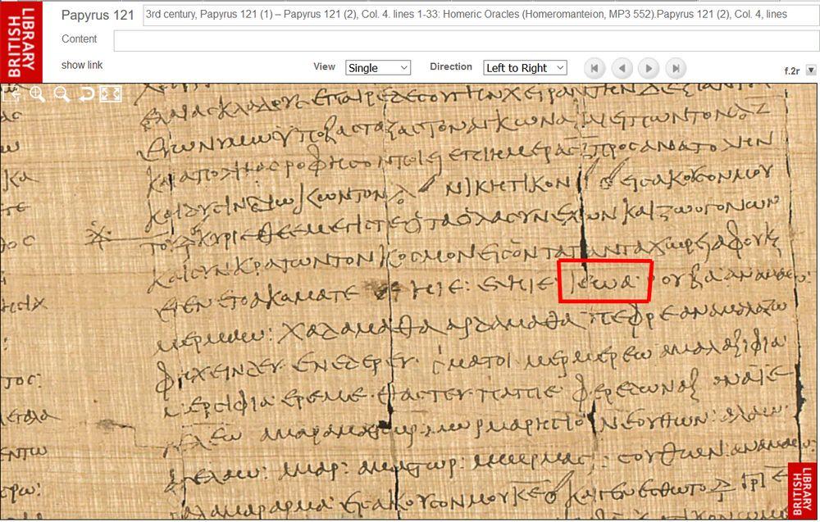Jump to the first image
The image size is (820, 522).
click(x=594, y=68)
